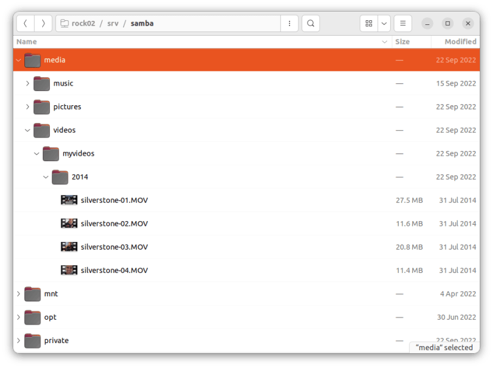Click the samba path segment

[x=142, y=24]
